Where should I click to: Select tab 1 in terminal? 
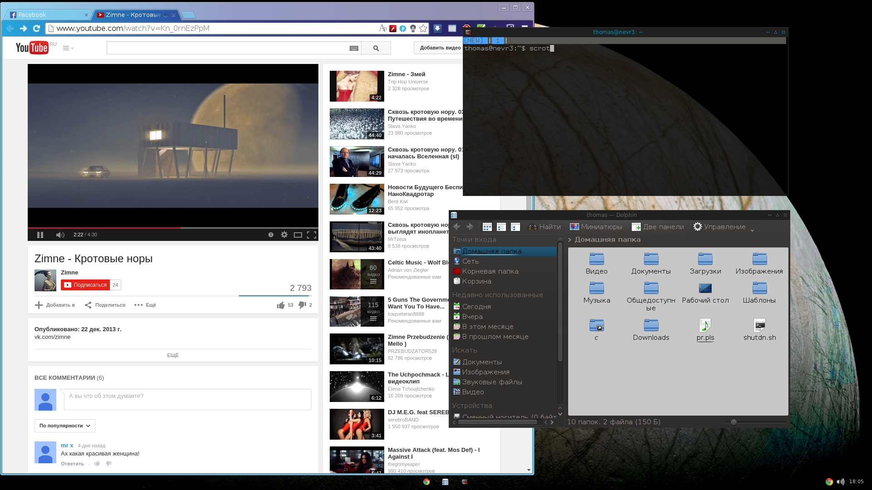[x=498, y=40]
